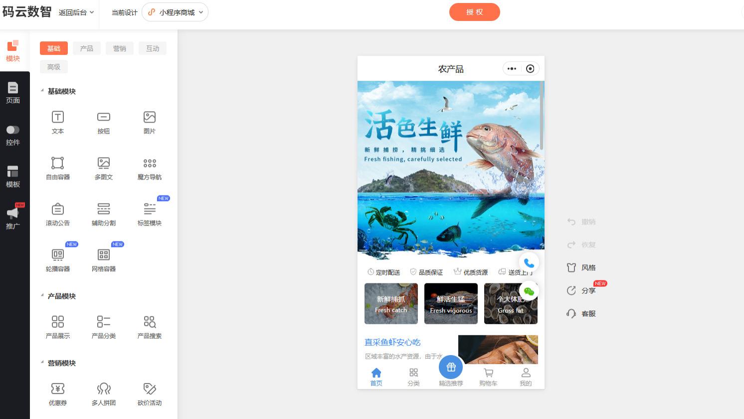Image resolution: width=744 pixels, height=419 pixels.
Task: Switch to the 营销 (Marketing) tab
Action: (x=120, y=48)
